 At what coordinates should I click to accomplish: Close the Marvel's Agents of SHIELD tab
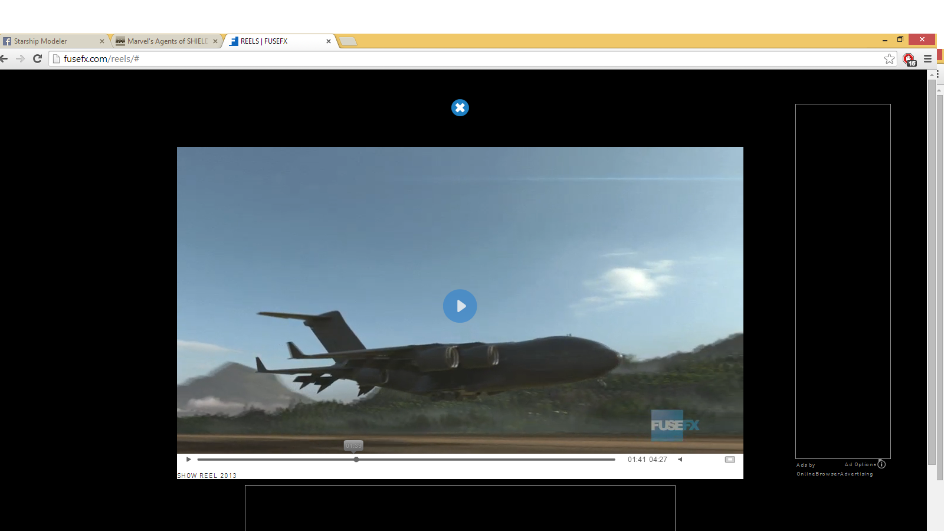(x=215, y=41)
